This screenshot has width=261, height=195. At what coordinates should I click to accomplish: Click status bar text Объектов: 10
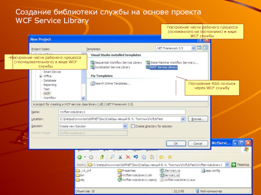(x=85, y=191)
